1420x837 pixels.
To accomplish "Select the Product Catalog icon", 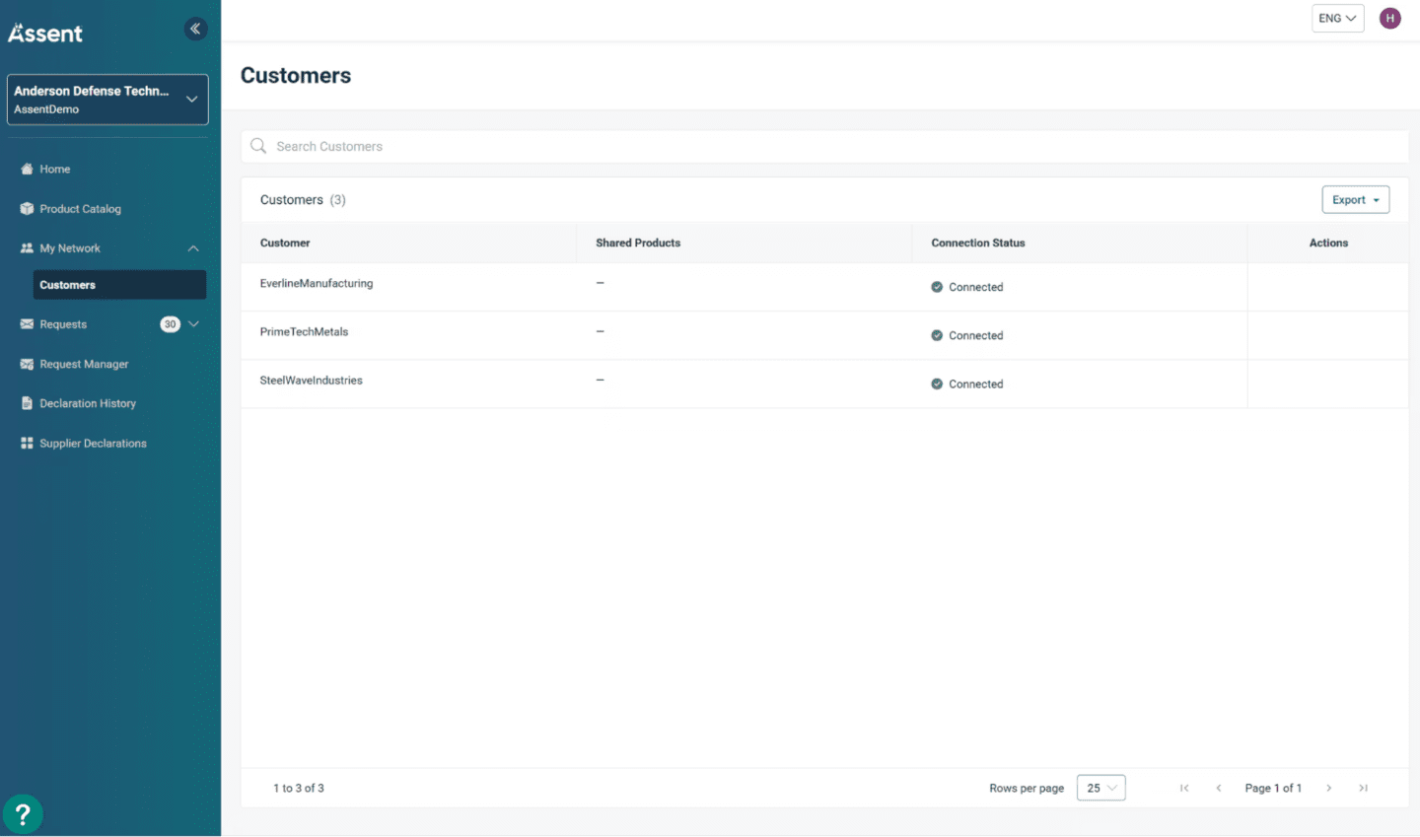I will pyautogui.click(x=27, y=208).
